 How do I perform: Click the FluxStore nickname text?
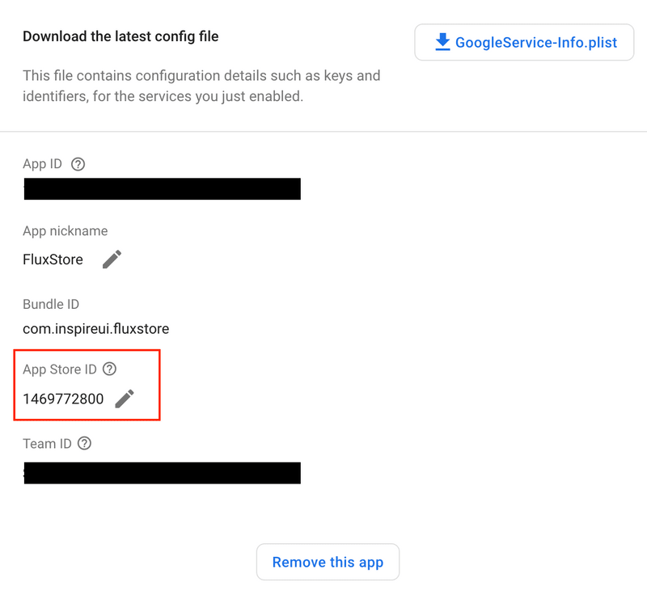[x=53, y=260]
